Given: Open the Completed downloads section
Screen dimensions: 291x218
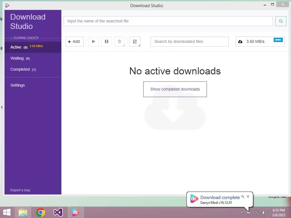Looking at the screenshot, I should tap(33, 69).
